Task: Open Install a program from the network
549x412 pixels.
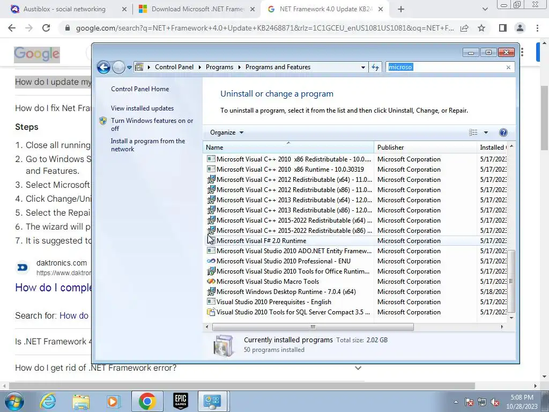Action: click(148, 145)
